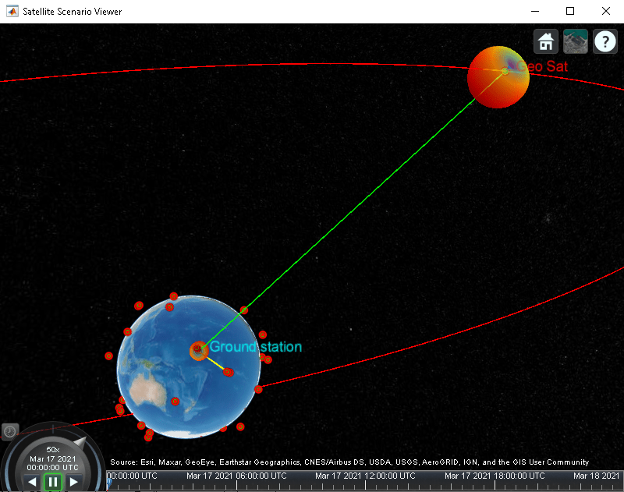Screen dimensions: 624x492
Task: Click the 50x speed indicator pointer
Action: coord(80,443)
